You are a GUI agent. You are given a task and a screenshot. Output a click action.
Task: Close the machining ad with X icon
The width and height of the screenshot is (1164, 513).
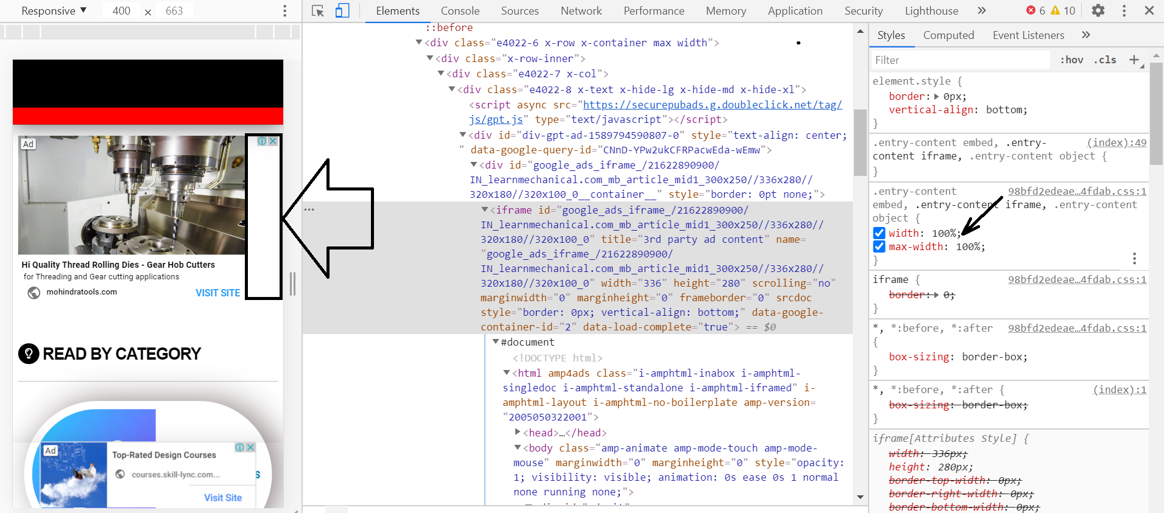[x=273, y=141]
